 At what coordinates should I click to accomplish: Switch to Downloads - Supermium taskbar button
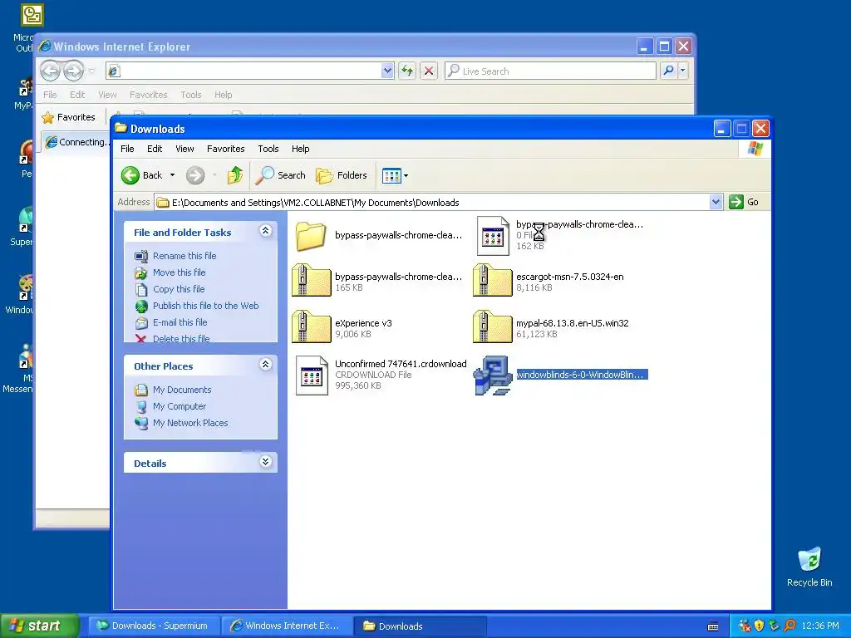pos(154,626)
